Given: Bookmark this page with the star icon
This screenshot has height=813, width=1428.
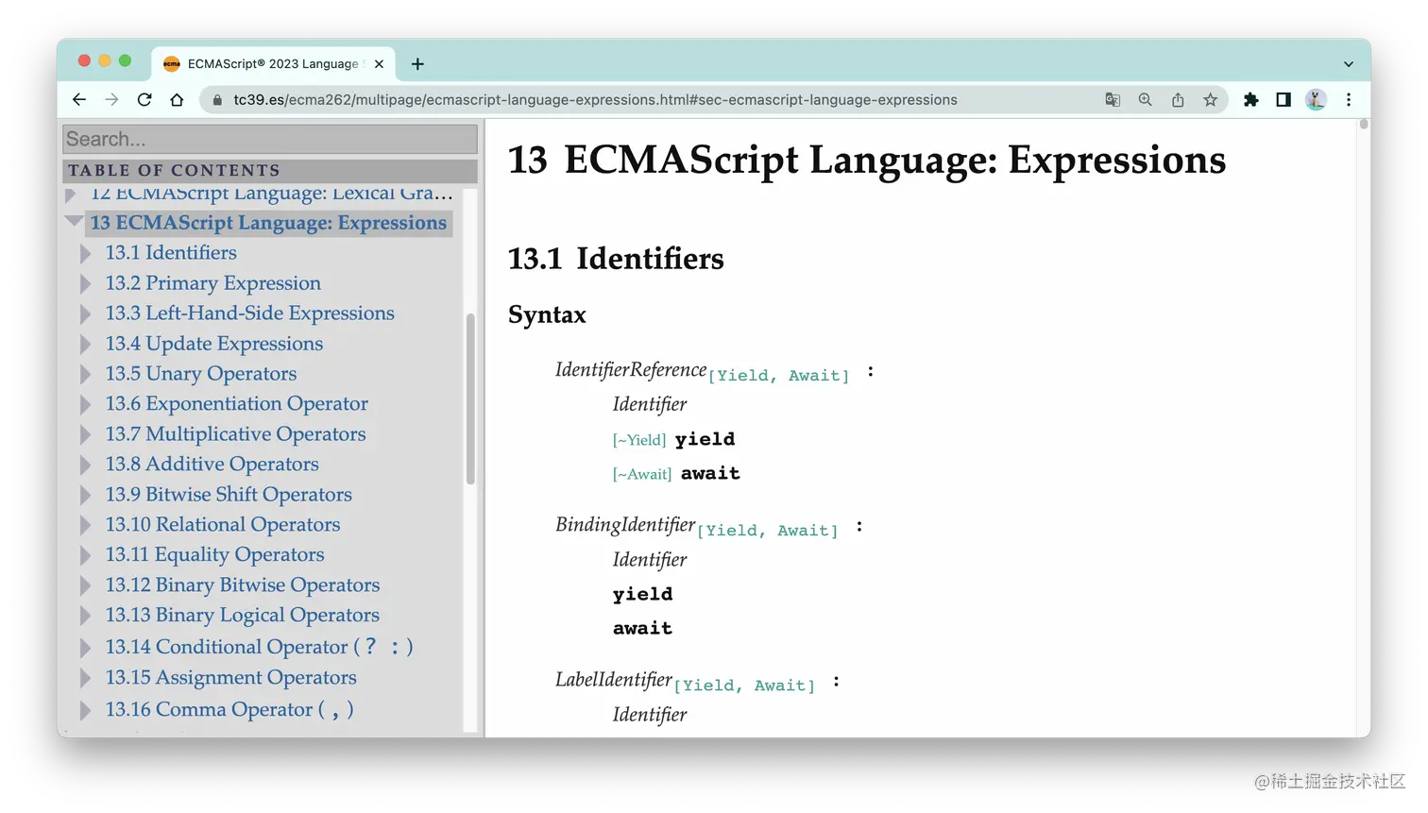Looking at the screenshot, I should pos(1211,99).
